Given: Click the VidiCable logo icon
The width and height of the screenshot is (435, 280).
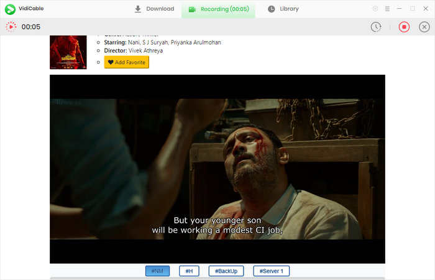Looking at the screenshot, I should (x=11, y=9).
